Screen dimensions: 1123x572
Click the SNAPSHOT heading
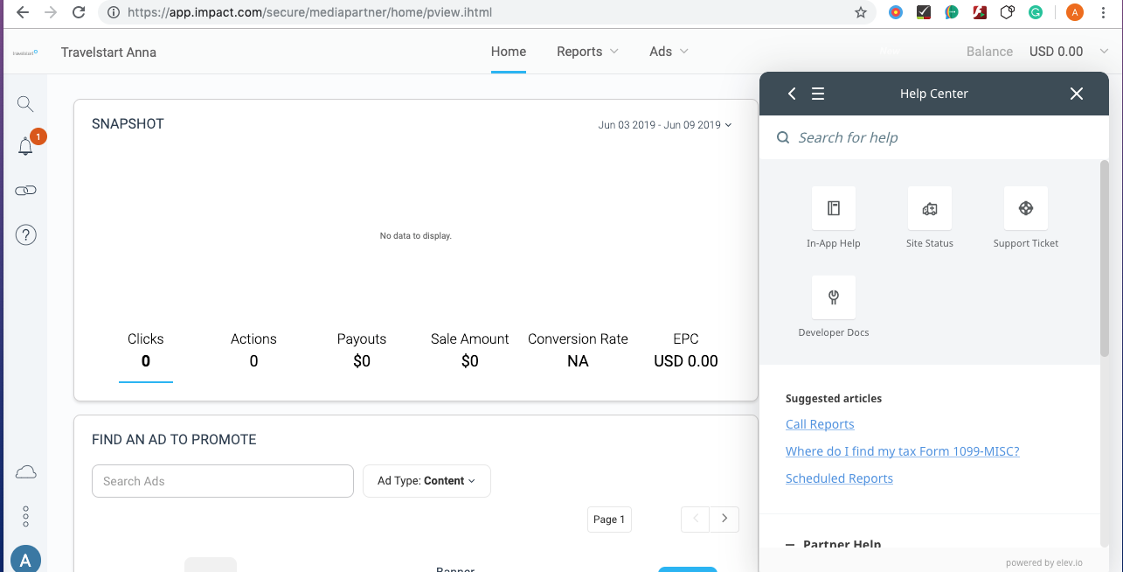(x=128, y=124)
